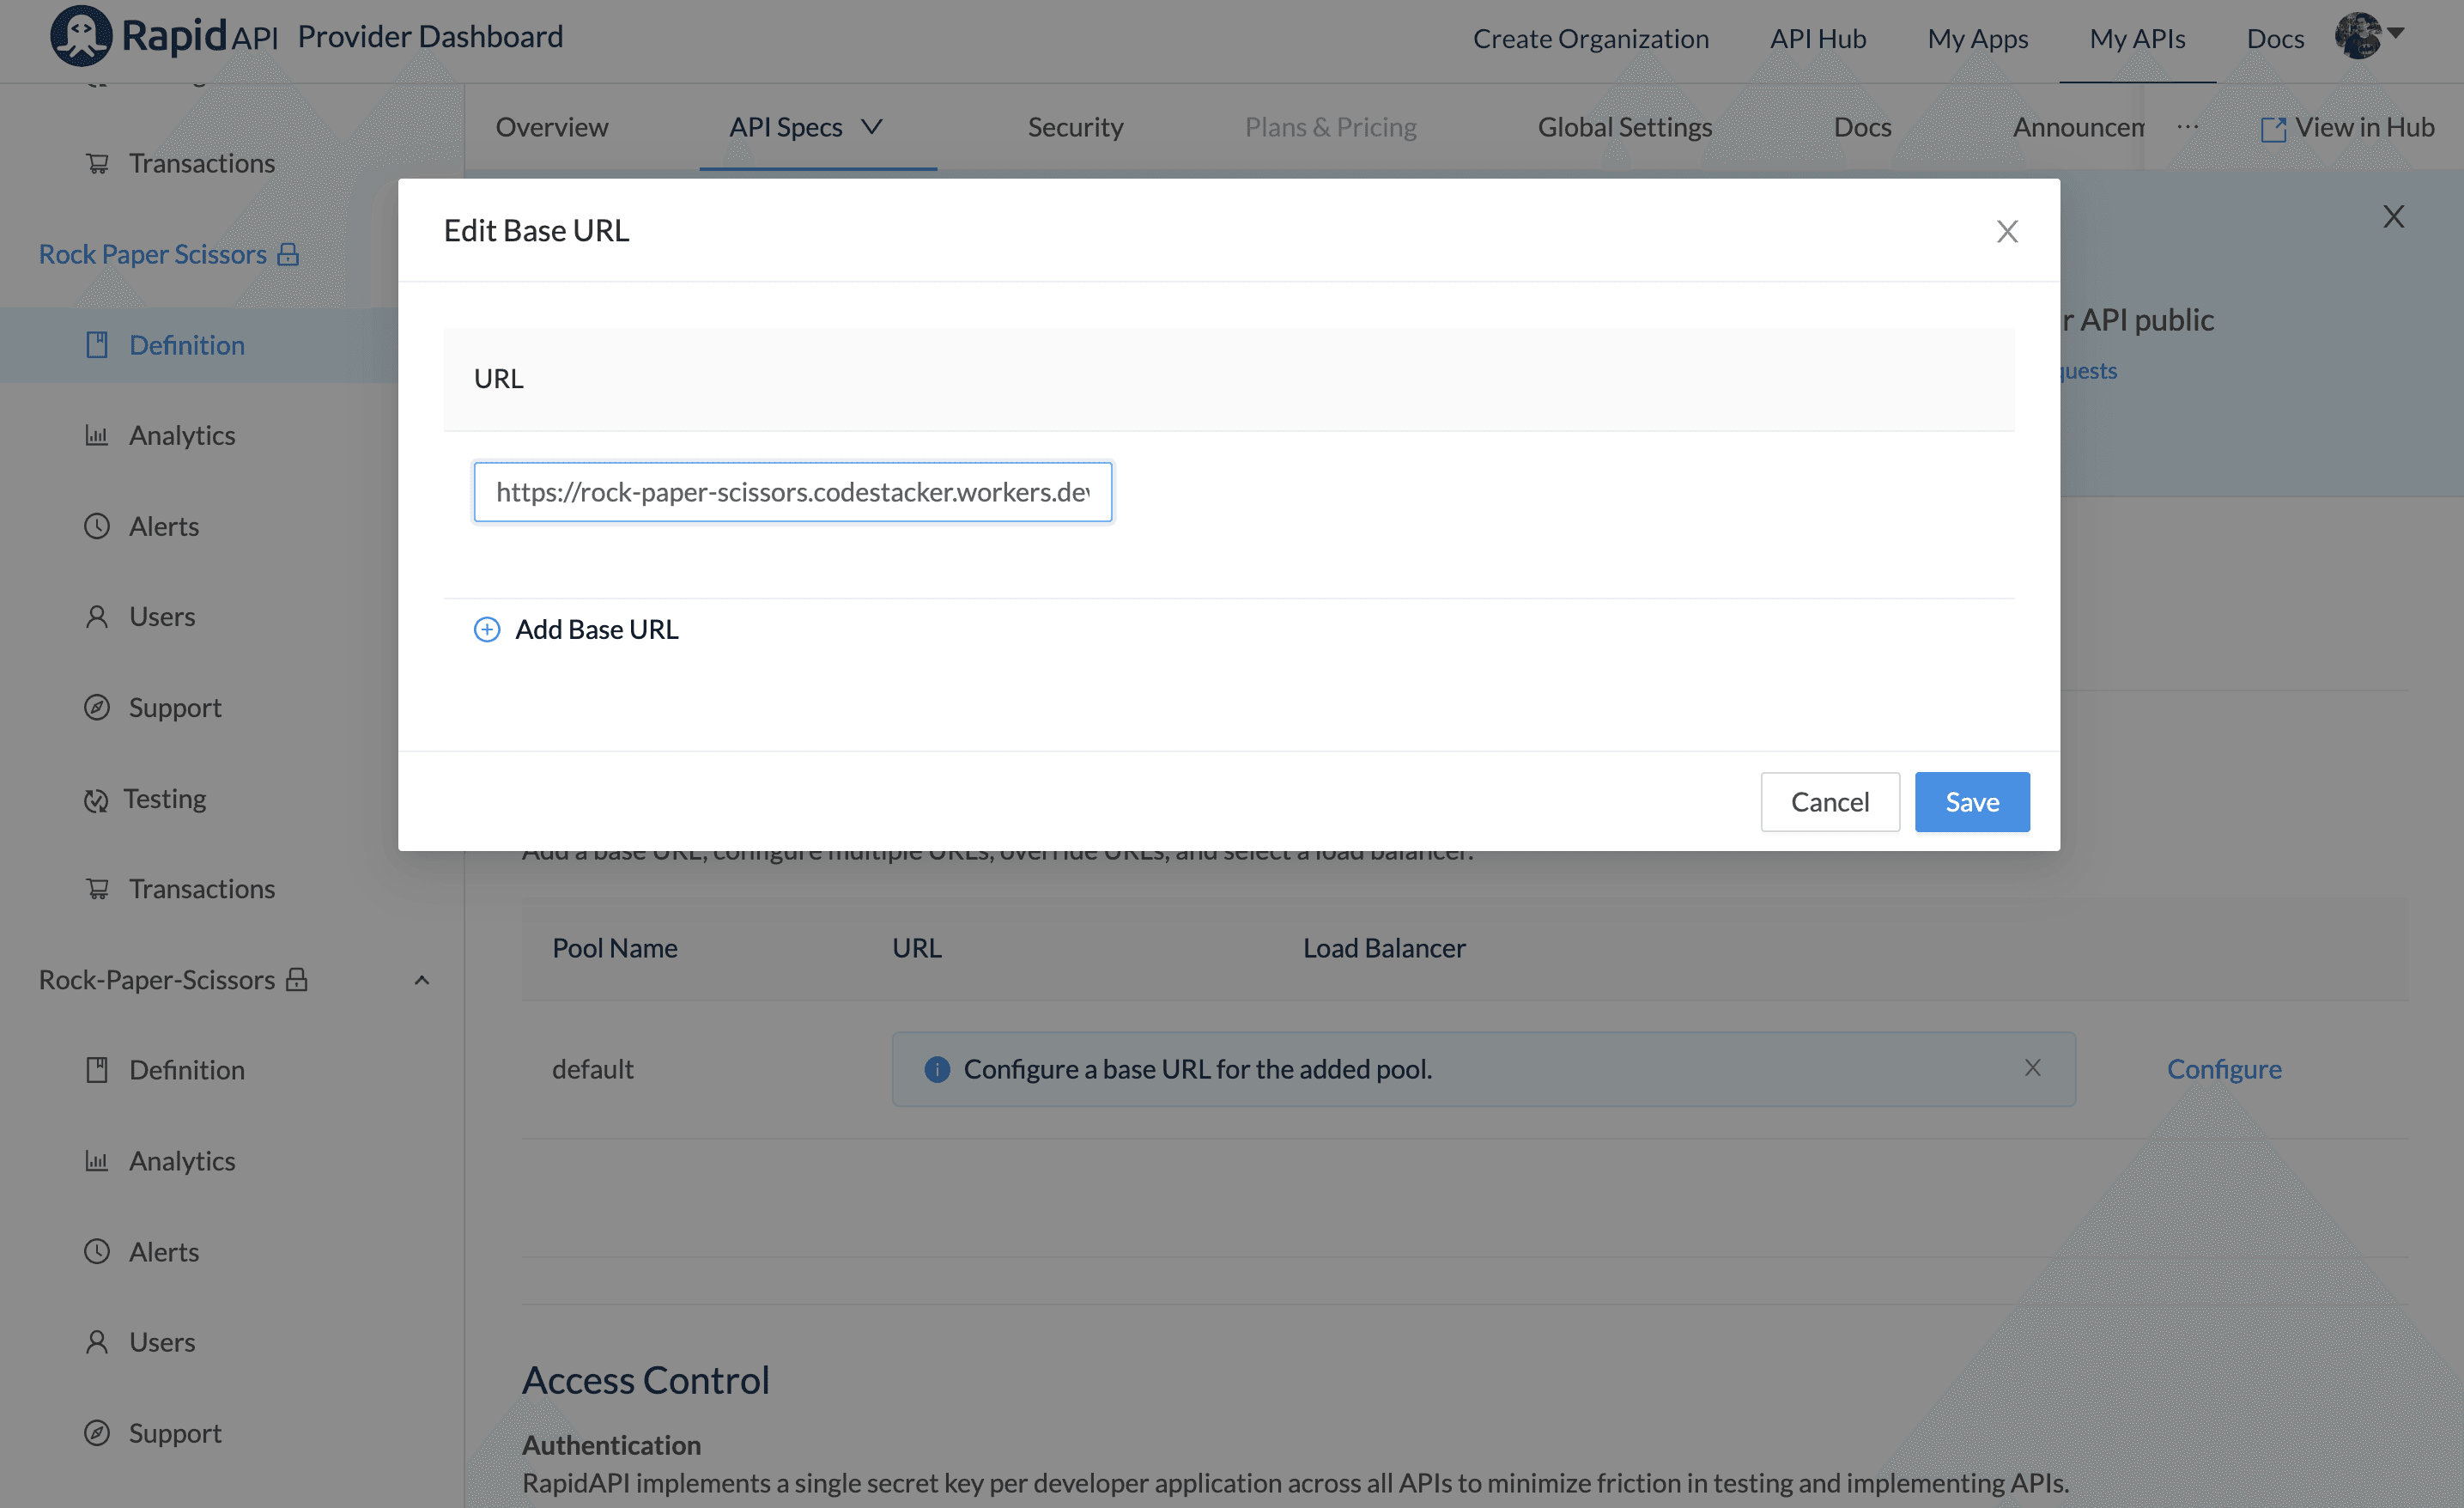Image resolution: width=2464 pixels, height=1508 pixels.
Task: Click the Support icon under Rock-Paper-Scissors
Action: click(97, 1433)
